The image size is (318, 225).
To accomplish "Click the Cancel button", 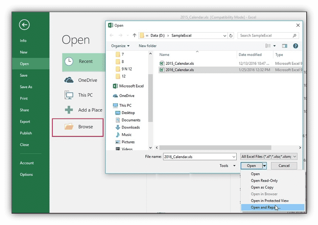I will (x=284, y=166).
